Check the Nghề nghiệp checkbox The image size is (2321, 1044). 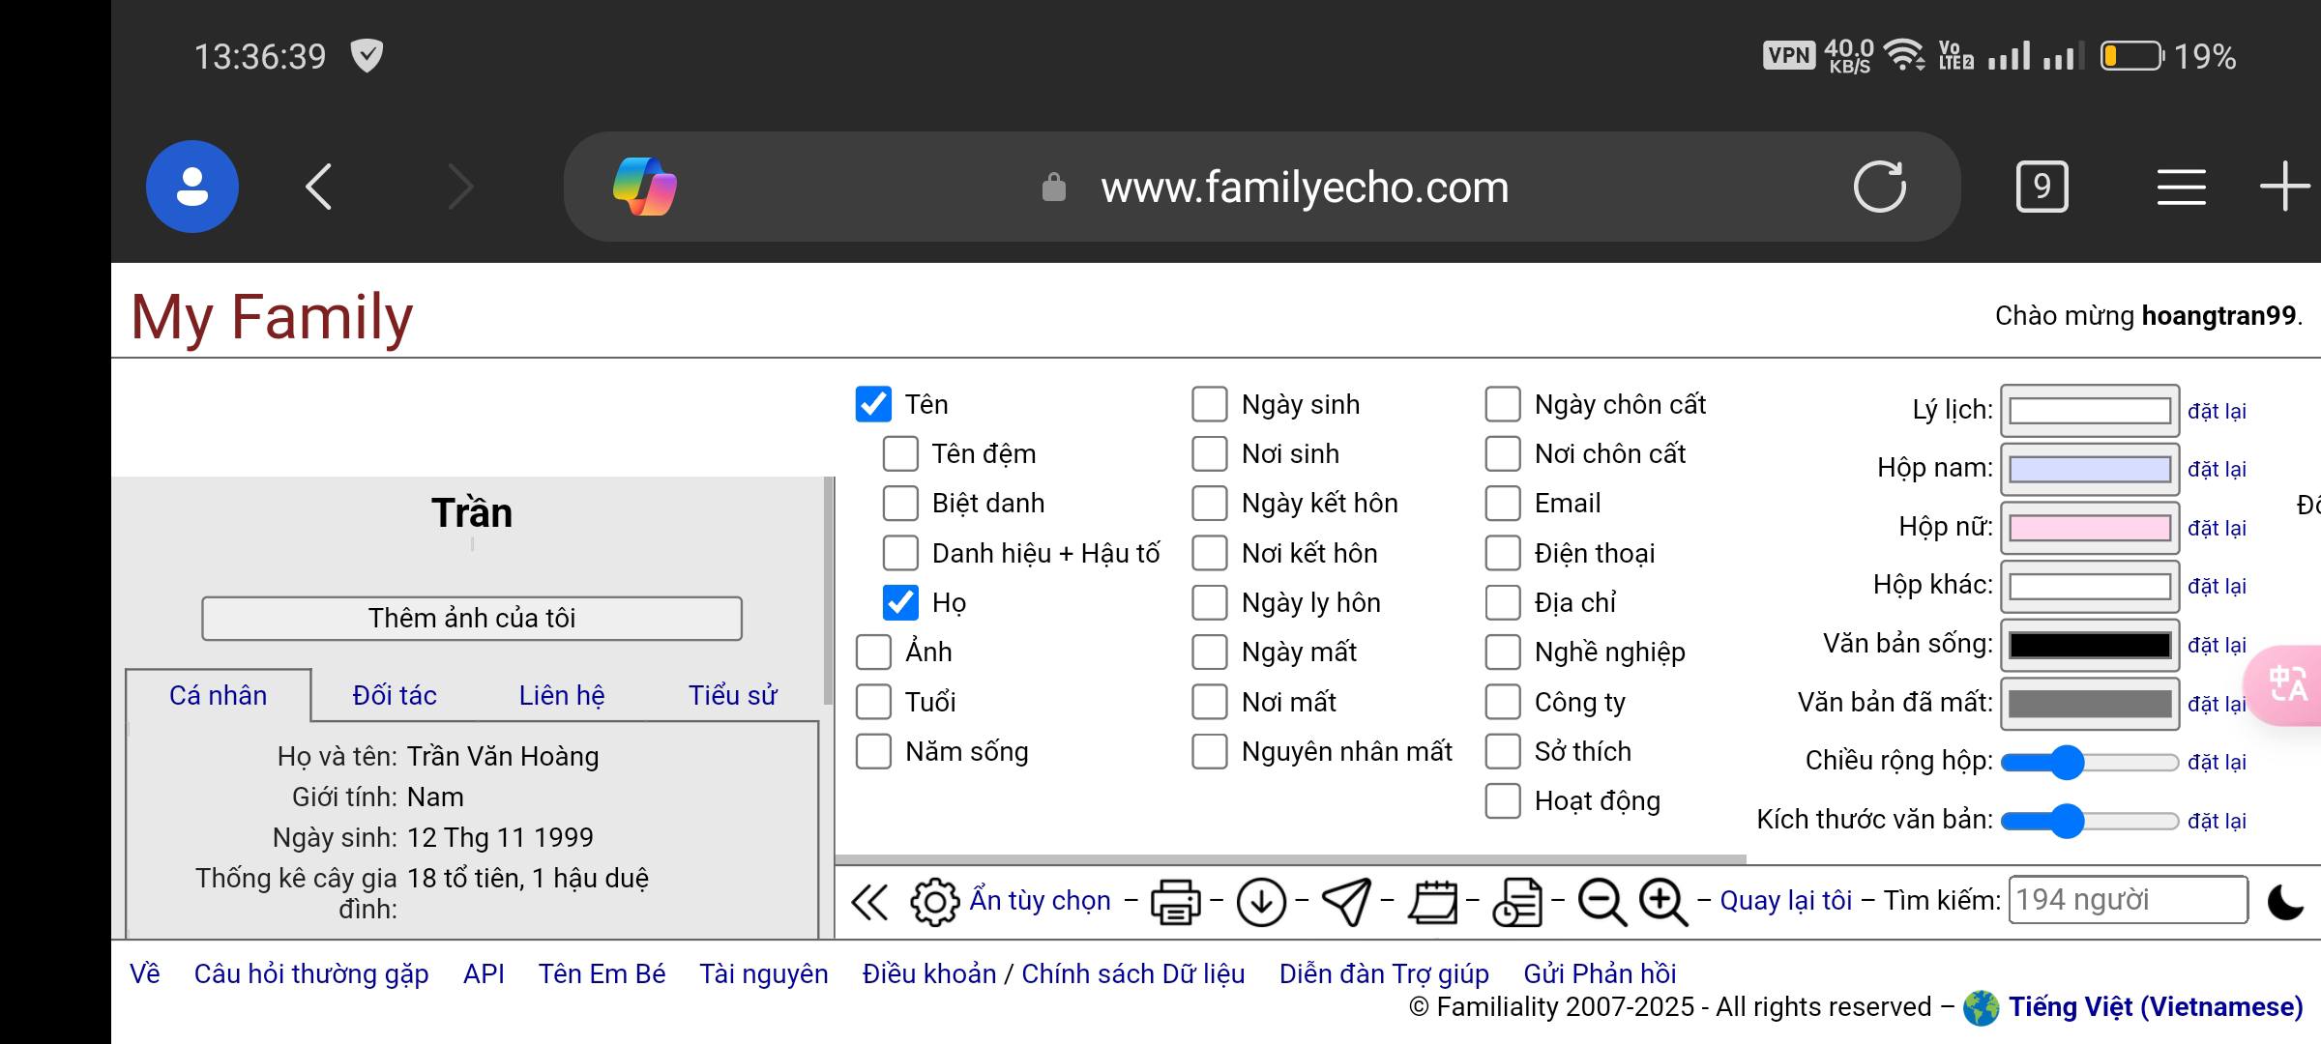(1503, 652)
